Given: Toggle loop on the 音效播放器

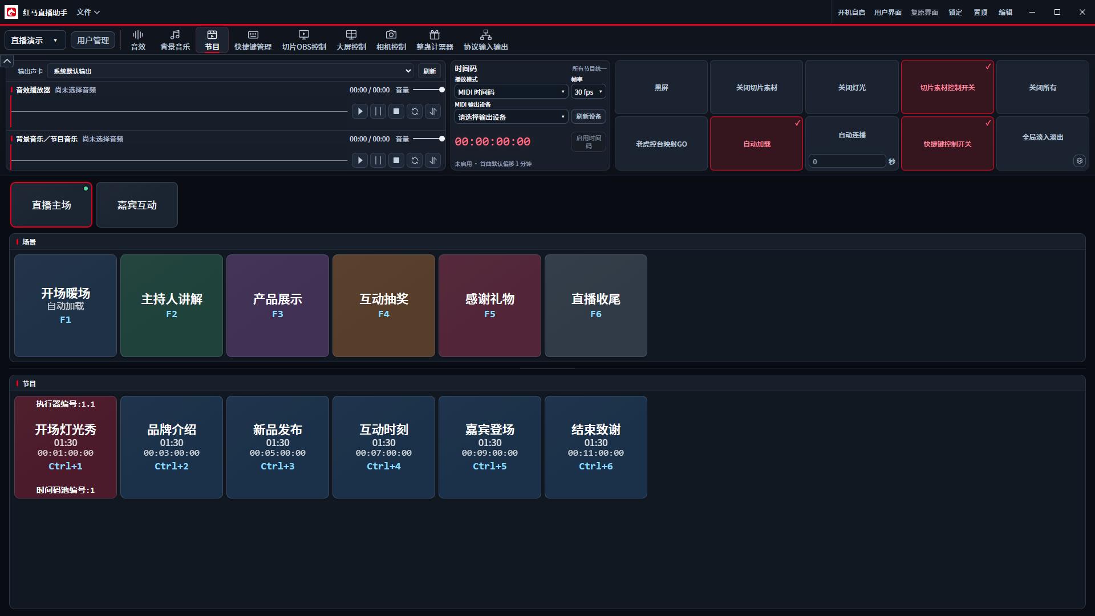Looking at the screenshot, I should [415, 111].
